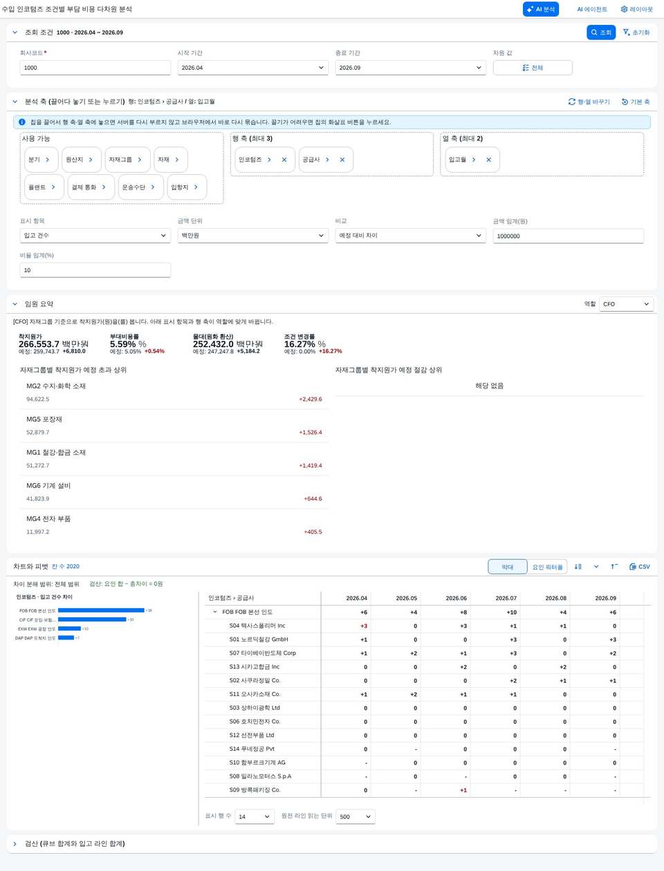Export the pivot table as CSV
The width and height of the screenshot is (664, 871).
tap(639, 567)
